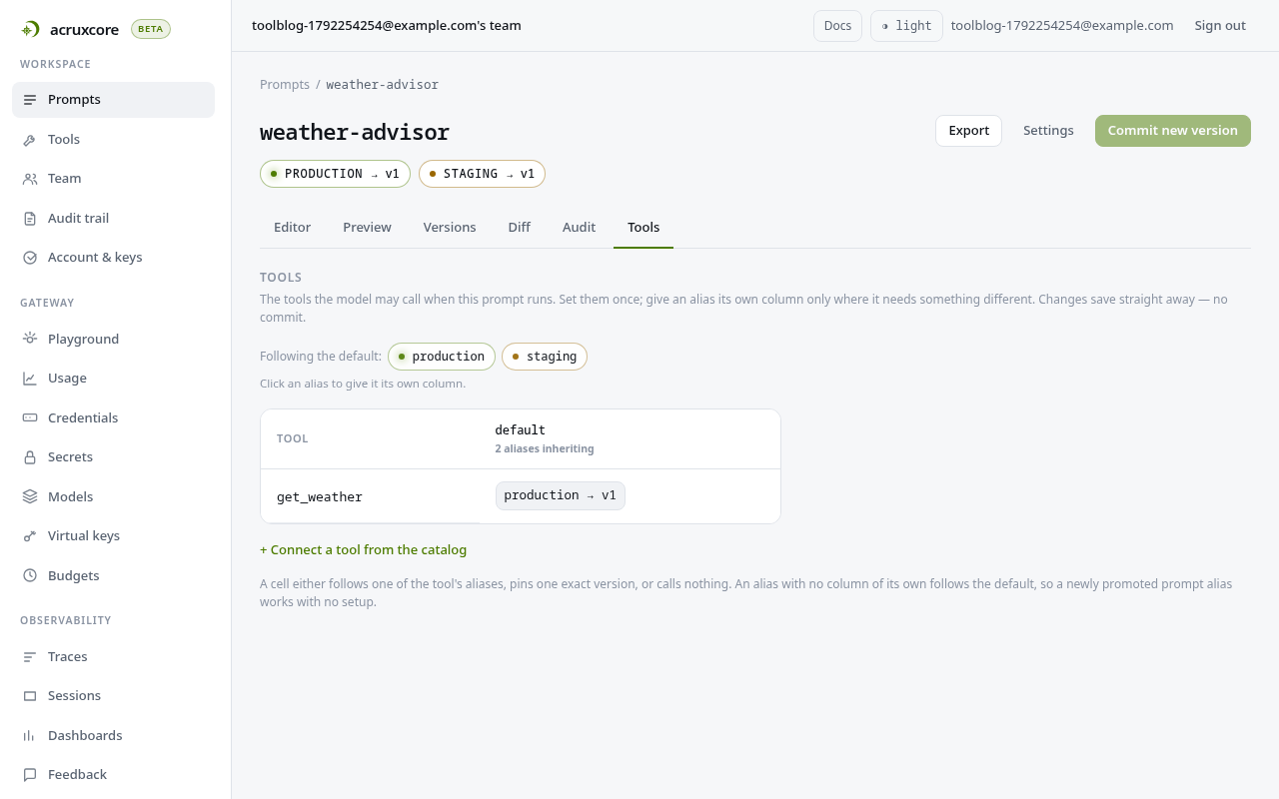Go to Team page
The width and height of the screenshot is (1279, 799).
pyautogui.click(x=113, y=179)
